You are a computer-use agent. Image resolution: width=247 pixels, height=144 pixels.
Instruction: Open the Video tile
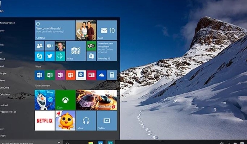(107, 121)
